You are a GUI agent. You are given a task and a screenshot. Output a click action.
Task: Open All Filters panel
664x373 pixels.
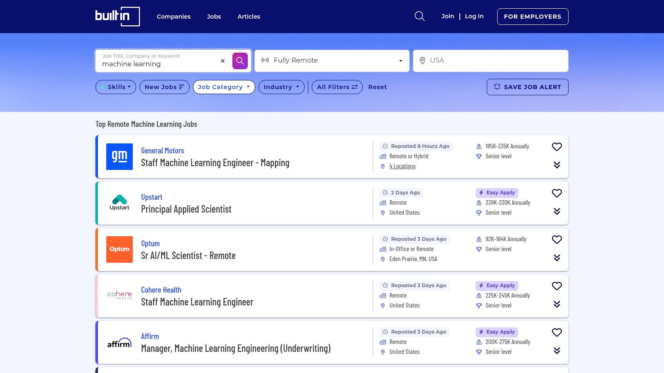337,87
